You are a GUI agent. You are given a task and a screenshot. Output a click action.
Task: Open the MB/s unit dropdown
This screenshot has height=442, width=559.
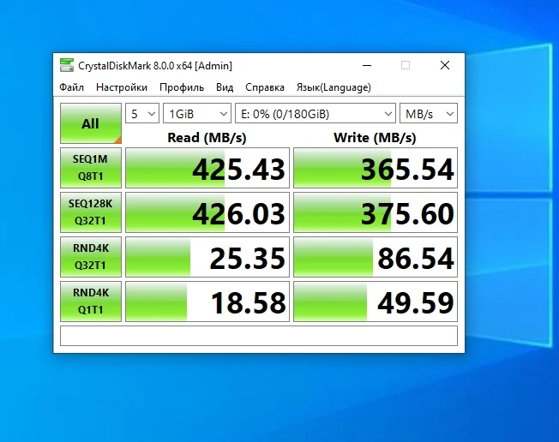[429, 114]
